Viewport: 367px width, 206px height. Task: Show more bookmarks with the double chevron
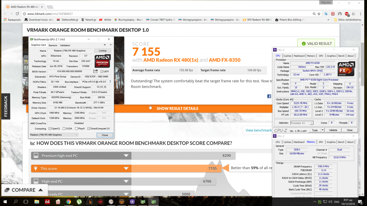329,20
